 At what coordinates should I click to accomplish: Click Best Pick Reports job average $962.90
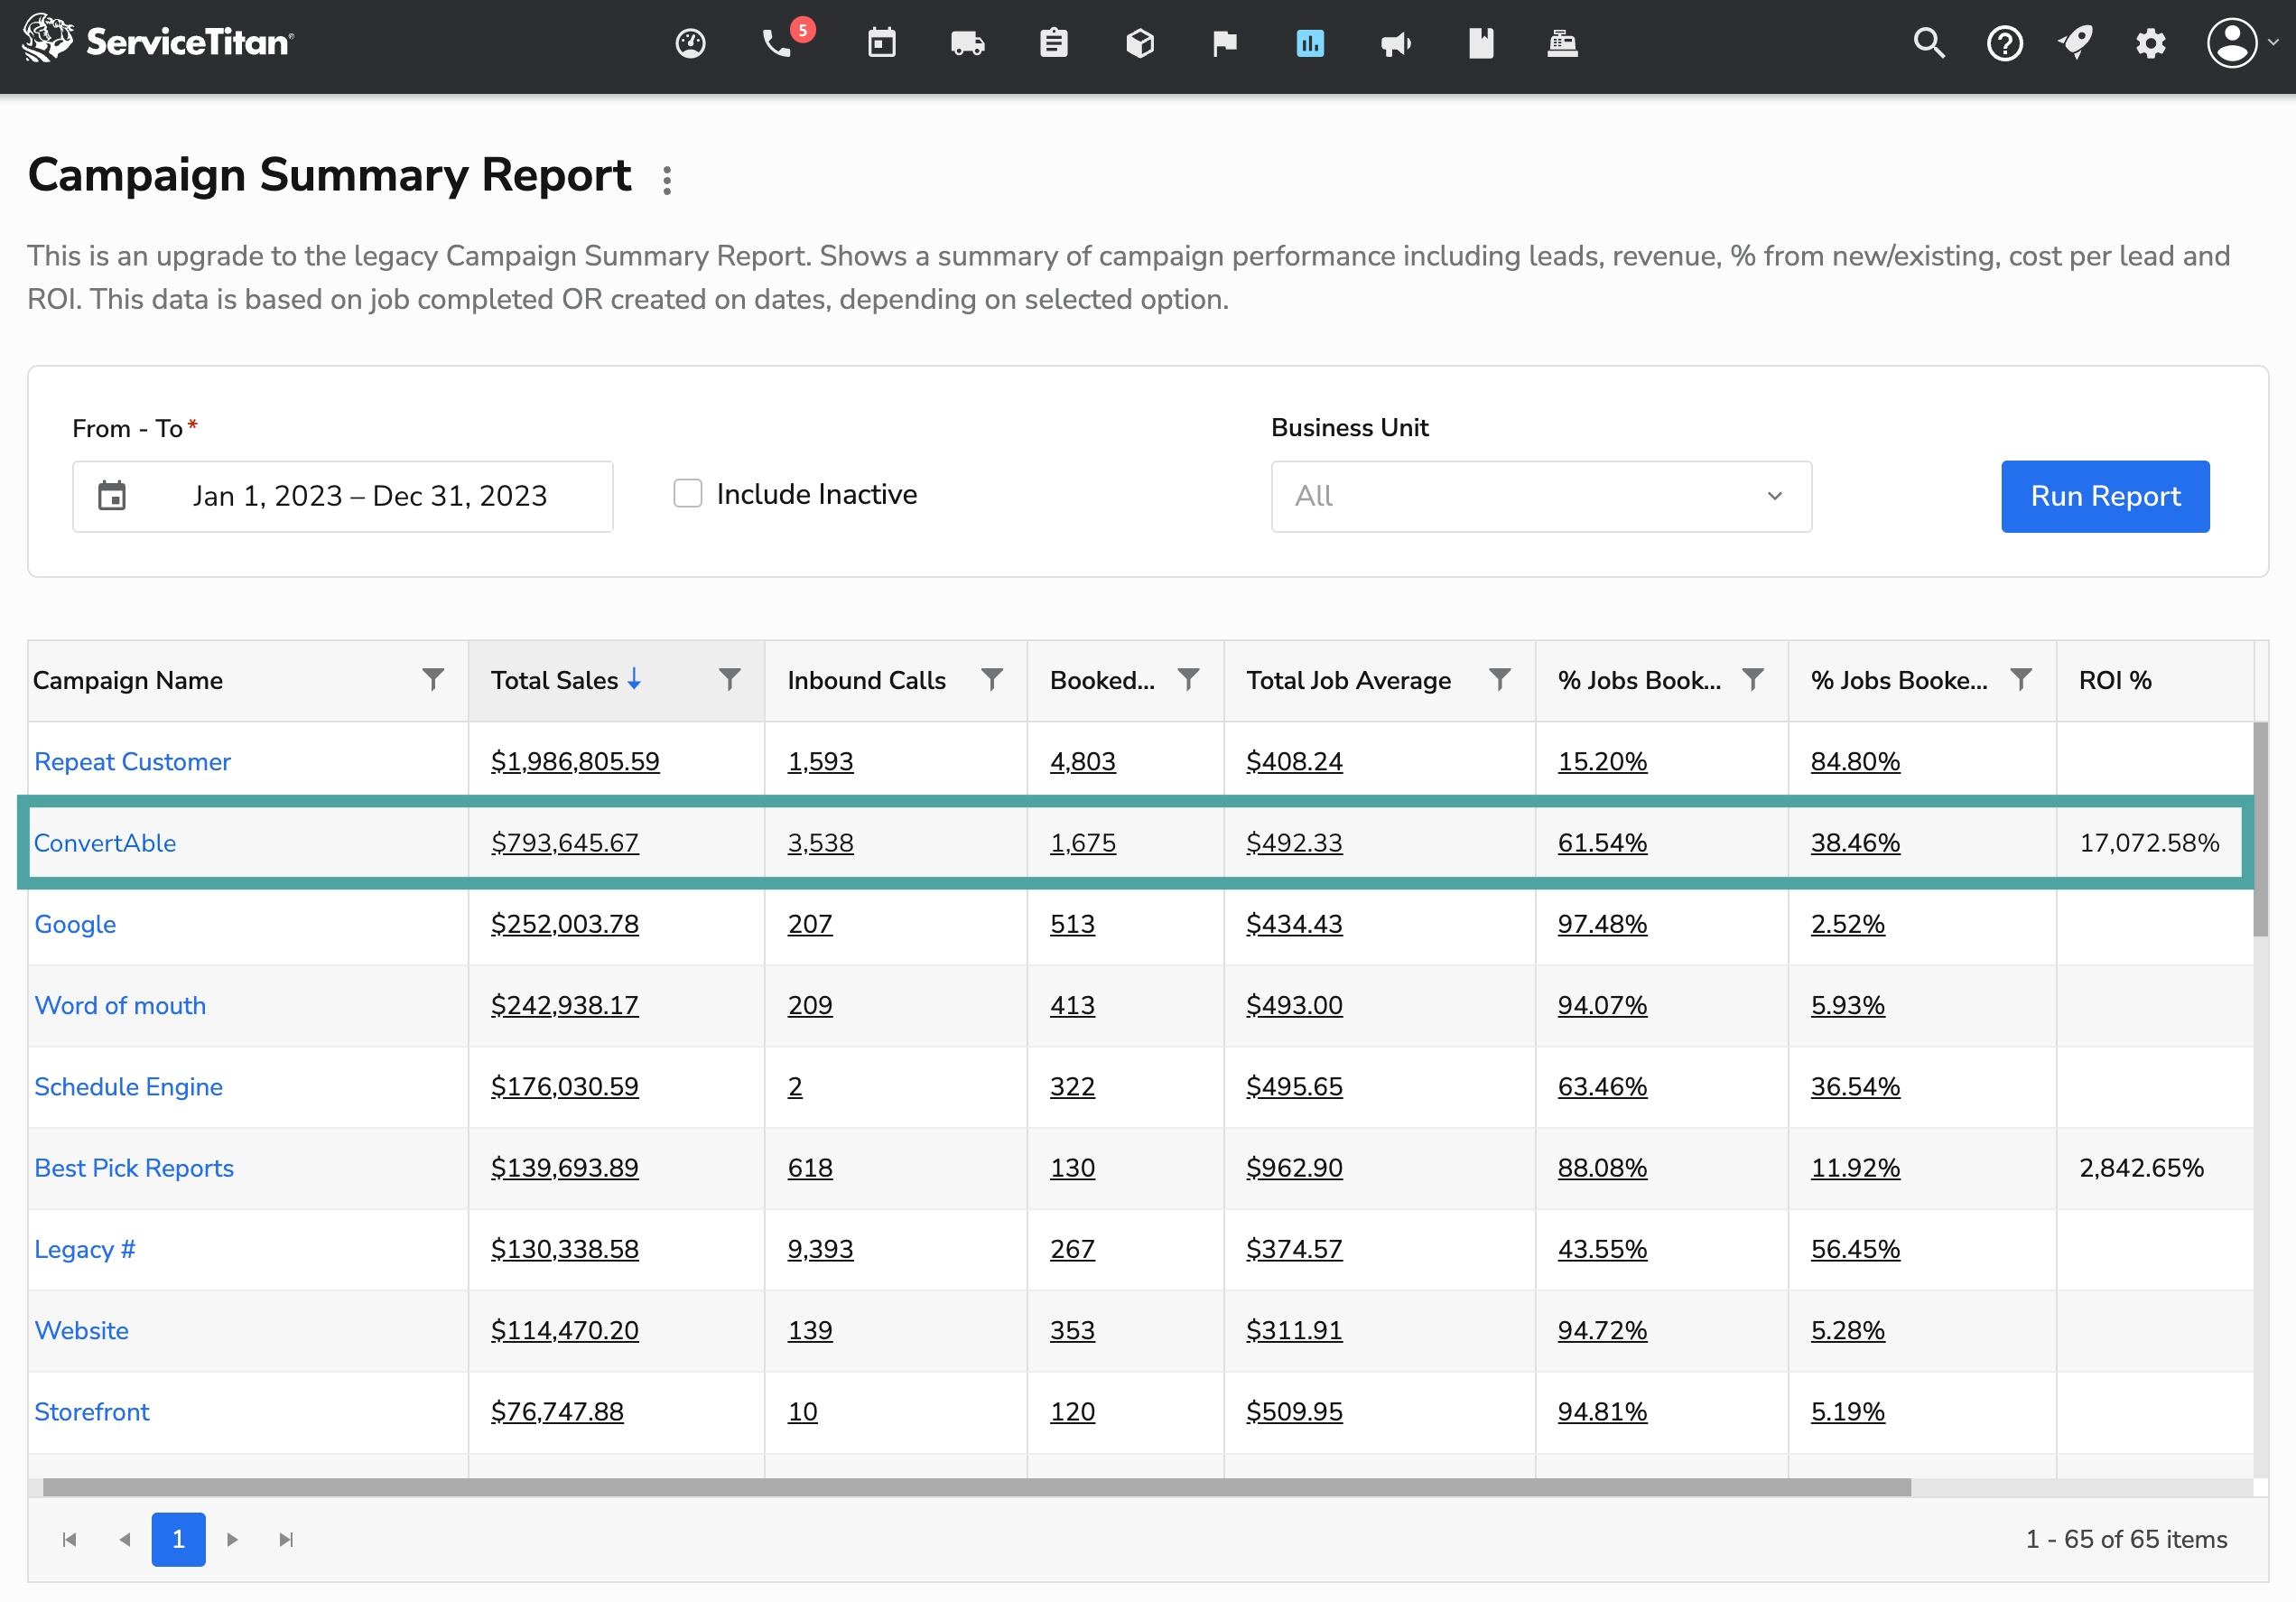coord(1294,1168)
